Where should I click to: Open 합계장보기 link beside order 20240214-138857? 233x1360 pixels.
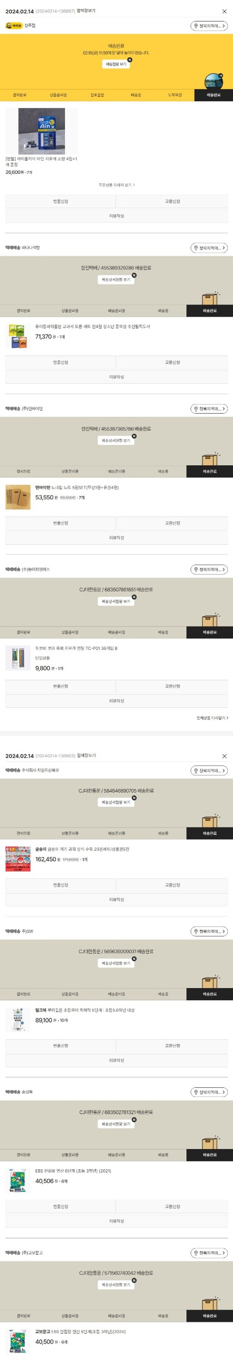click(x=86, y=11)
